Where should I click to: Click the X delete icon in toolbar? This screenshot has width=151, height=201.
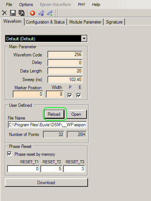[x=4, y=13]
